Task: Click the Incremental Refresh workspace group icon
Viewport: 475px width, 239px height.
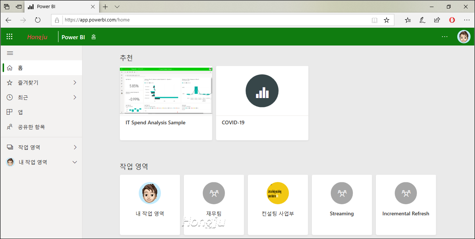Action: [406, 193]
